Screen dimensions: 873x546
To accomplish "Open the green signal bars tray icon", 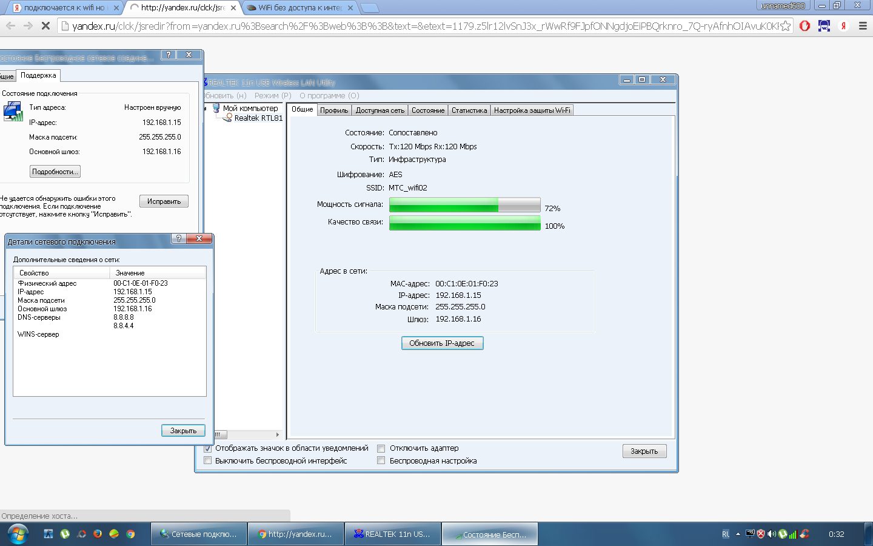I will click(x=793, y=534).
